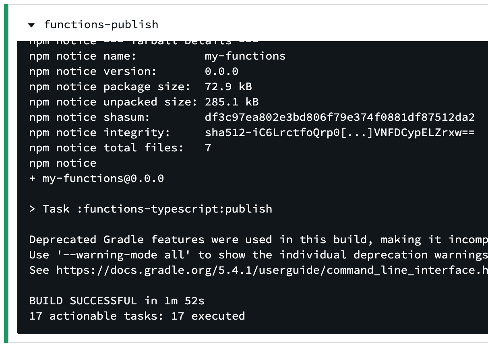The image size is (488, 347).
Task: Click the 'npm notice integrity:' label
Action: click(99, 132)
